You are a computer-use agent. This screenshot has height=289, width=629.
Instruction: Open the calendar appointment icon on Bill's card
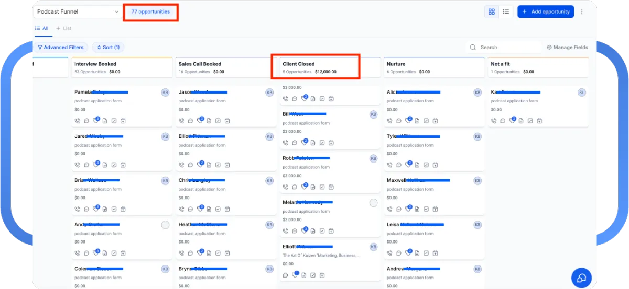click(x=331, y=143)
